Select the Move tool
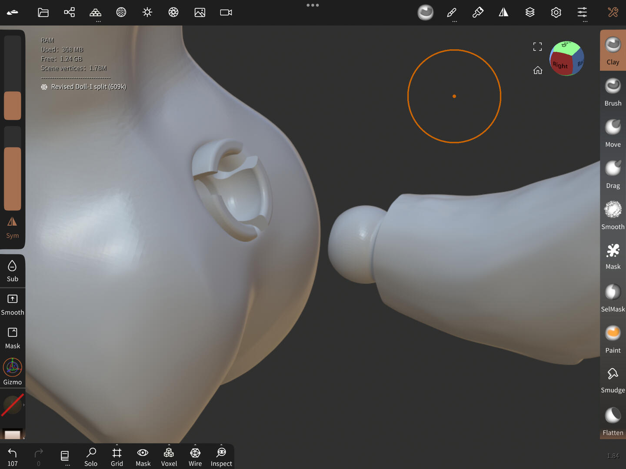Viewport: 626px width, 469px height. (x=613, y=133)
